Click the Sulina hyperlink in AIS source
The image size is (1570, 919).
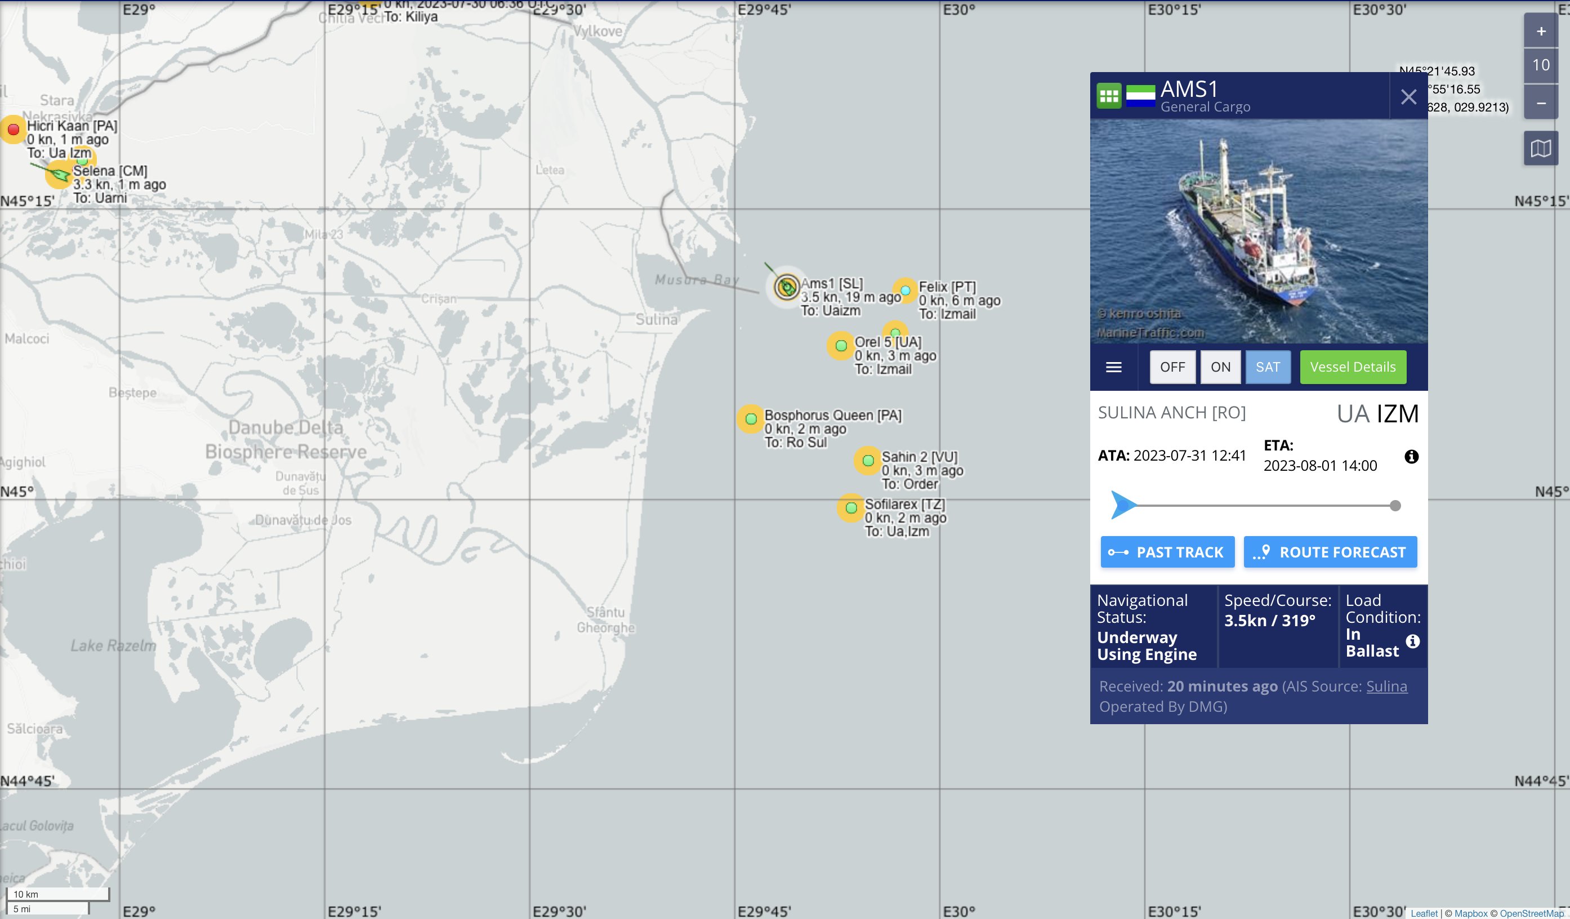pos(1385,686)
